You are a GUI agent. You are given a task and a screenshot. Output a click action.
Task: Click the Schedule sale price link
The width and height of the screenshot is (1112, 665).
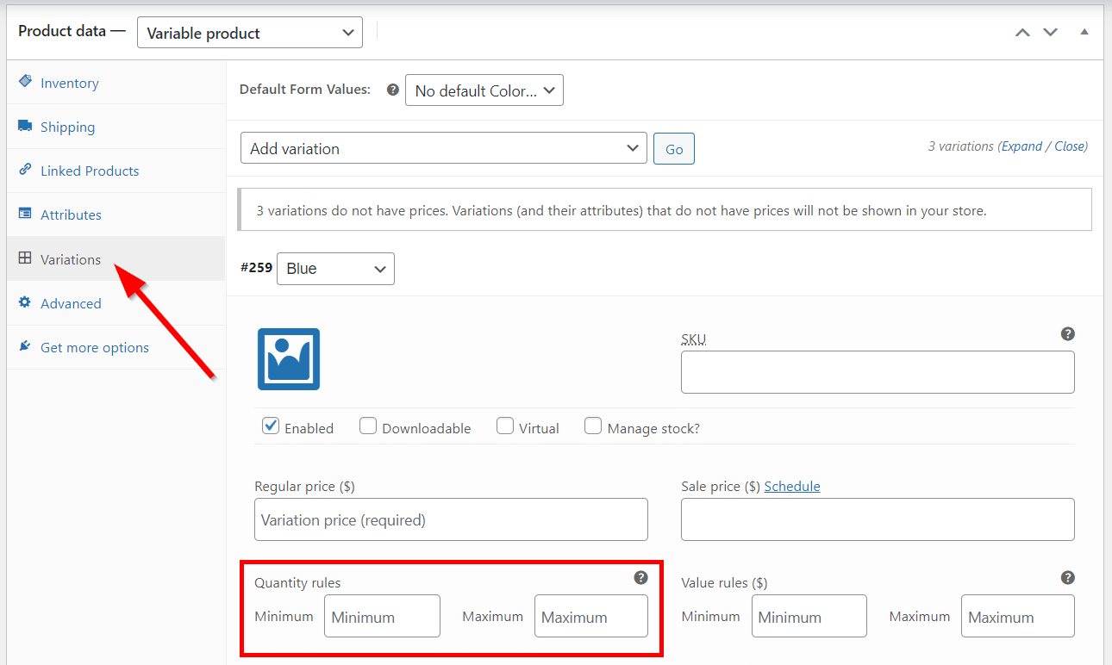coord(791,486)
